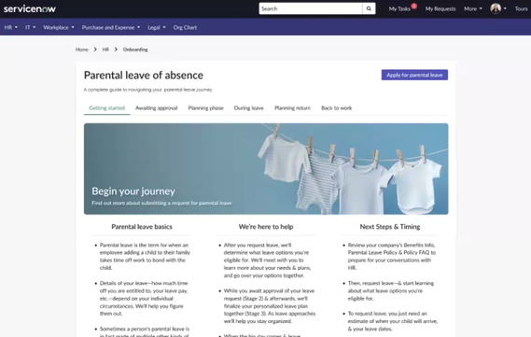This screenshot has height=337, width=531.
Task: Switch to Awaiting approval tab
Action: (157, 108)
